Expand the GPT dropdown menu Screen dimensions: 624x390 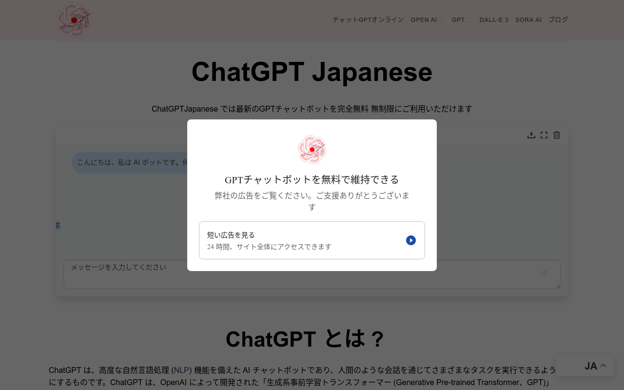point(462,20)
